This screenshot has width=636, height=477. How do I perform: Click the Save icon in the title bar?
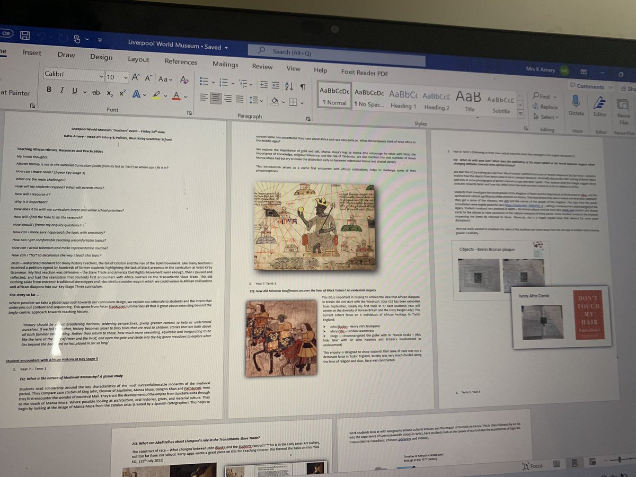[x=24, y=34]
